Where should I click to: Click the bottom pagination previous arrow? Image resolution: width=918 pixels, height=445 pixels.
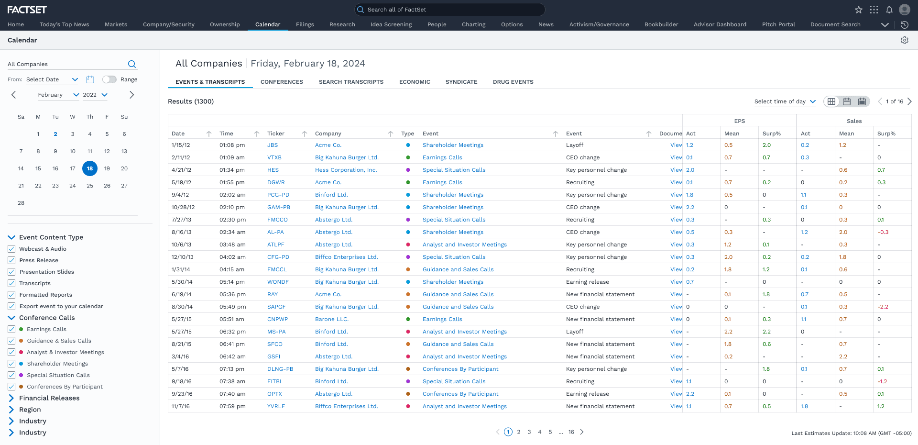coord(498,432)
